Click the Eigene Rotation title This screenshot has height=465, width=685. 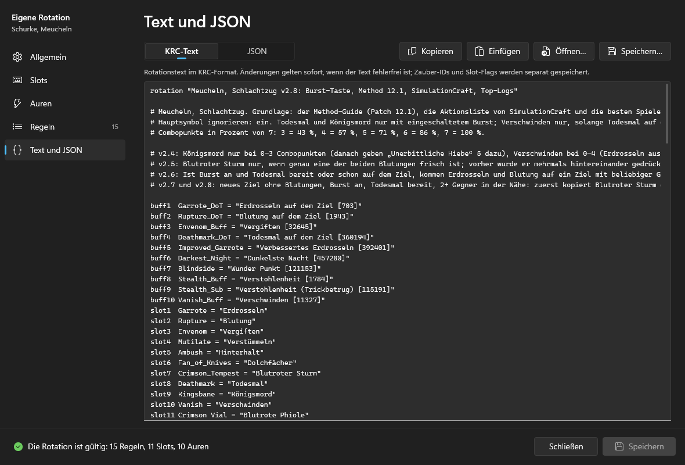click(41, 17)
